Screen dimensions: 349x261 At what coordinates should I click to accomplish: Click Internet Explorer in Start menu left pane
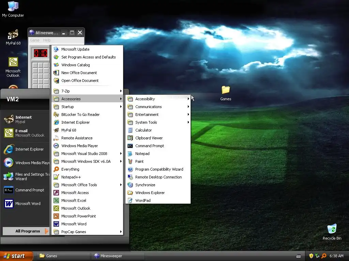point(26,150)
